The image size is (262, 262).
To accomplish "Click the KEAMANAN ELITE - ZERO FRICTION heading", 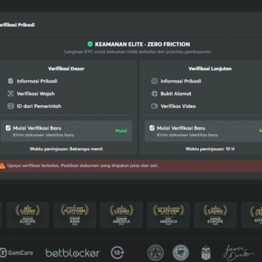I will (143, 45).
